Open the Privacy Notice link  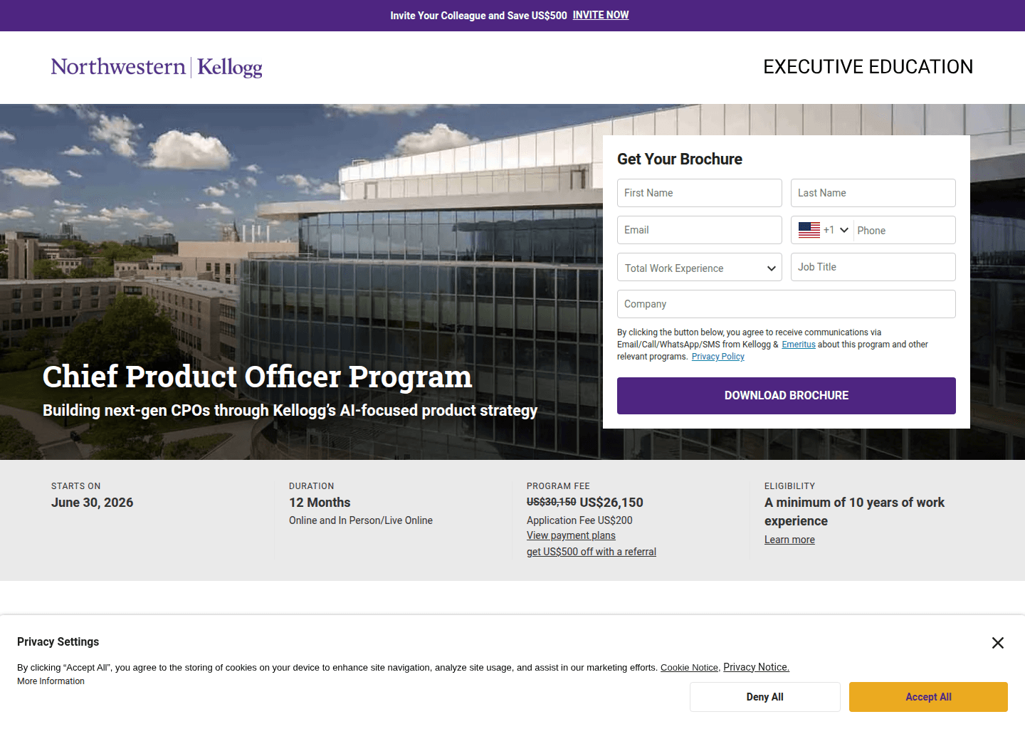click(756, 667)
